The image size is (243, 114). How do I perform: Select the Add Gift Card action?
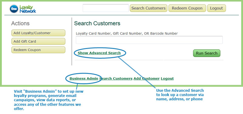38,41
